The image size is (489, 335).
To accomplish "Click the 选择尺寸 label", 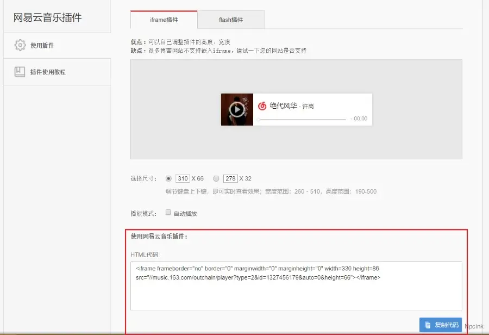I will tap(143, 178).
